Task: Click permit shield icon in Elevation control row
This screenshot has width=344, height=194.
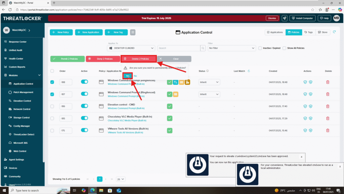Action: point(305,106)
